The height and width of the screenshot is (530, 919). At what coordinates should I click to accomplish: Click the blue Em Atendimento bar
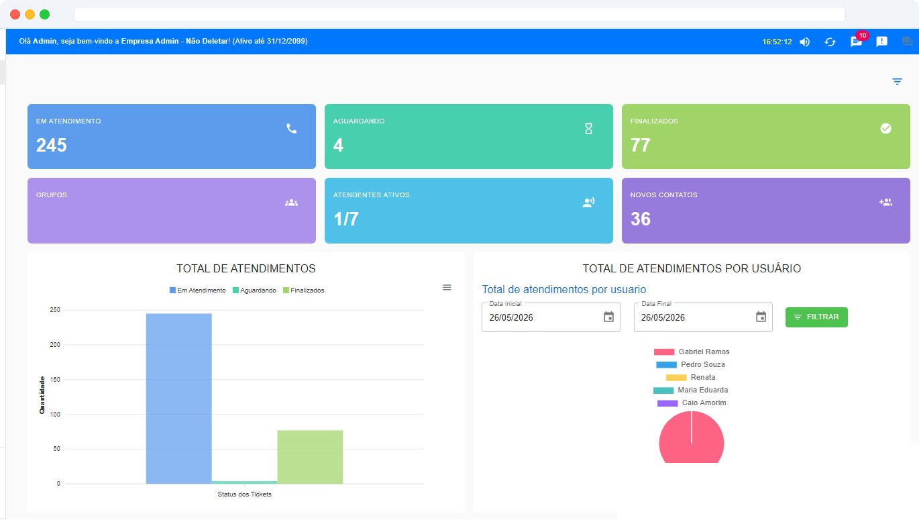point(178,399)
